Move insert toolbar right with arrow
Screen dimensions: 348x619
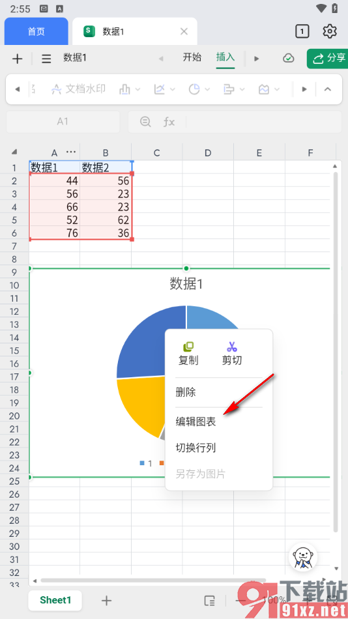pos(304,90)
